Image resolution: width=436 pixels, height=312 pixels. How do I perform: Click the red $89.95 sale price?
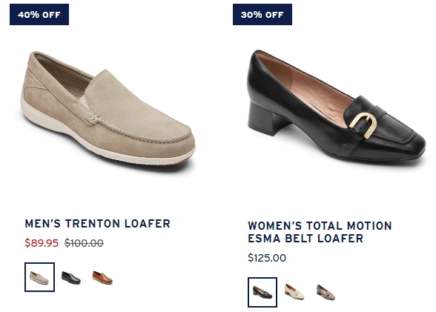pos(42,243)
